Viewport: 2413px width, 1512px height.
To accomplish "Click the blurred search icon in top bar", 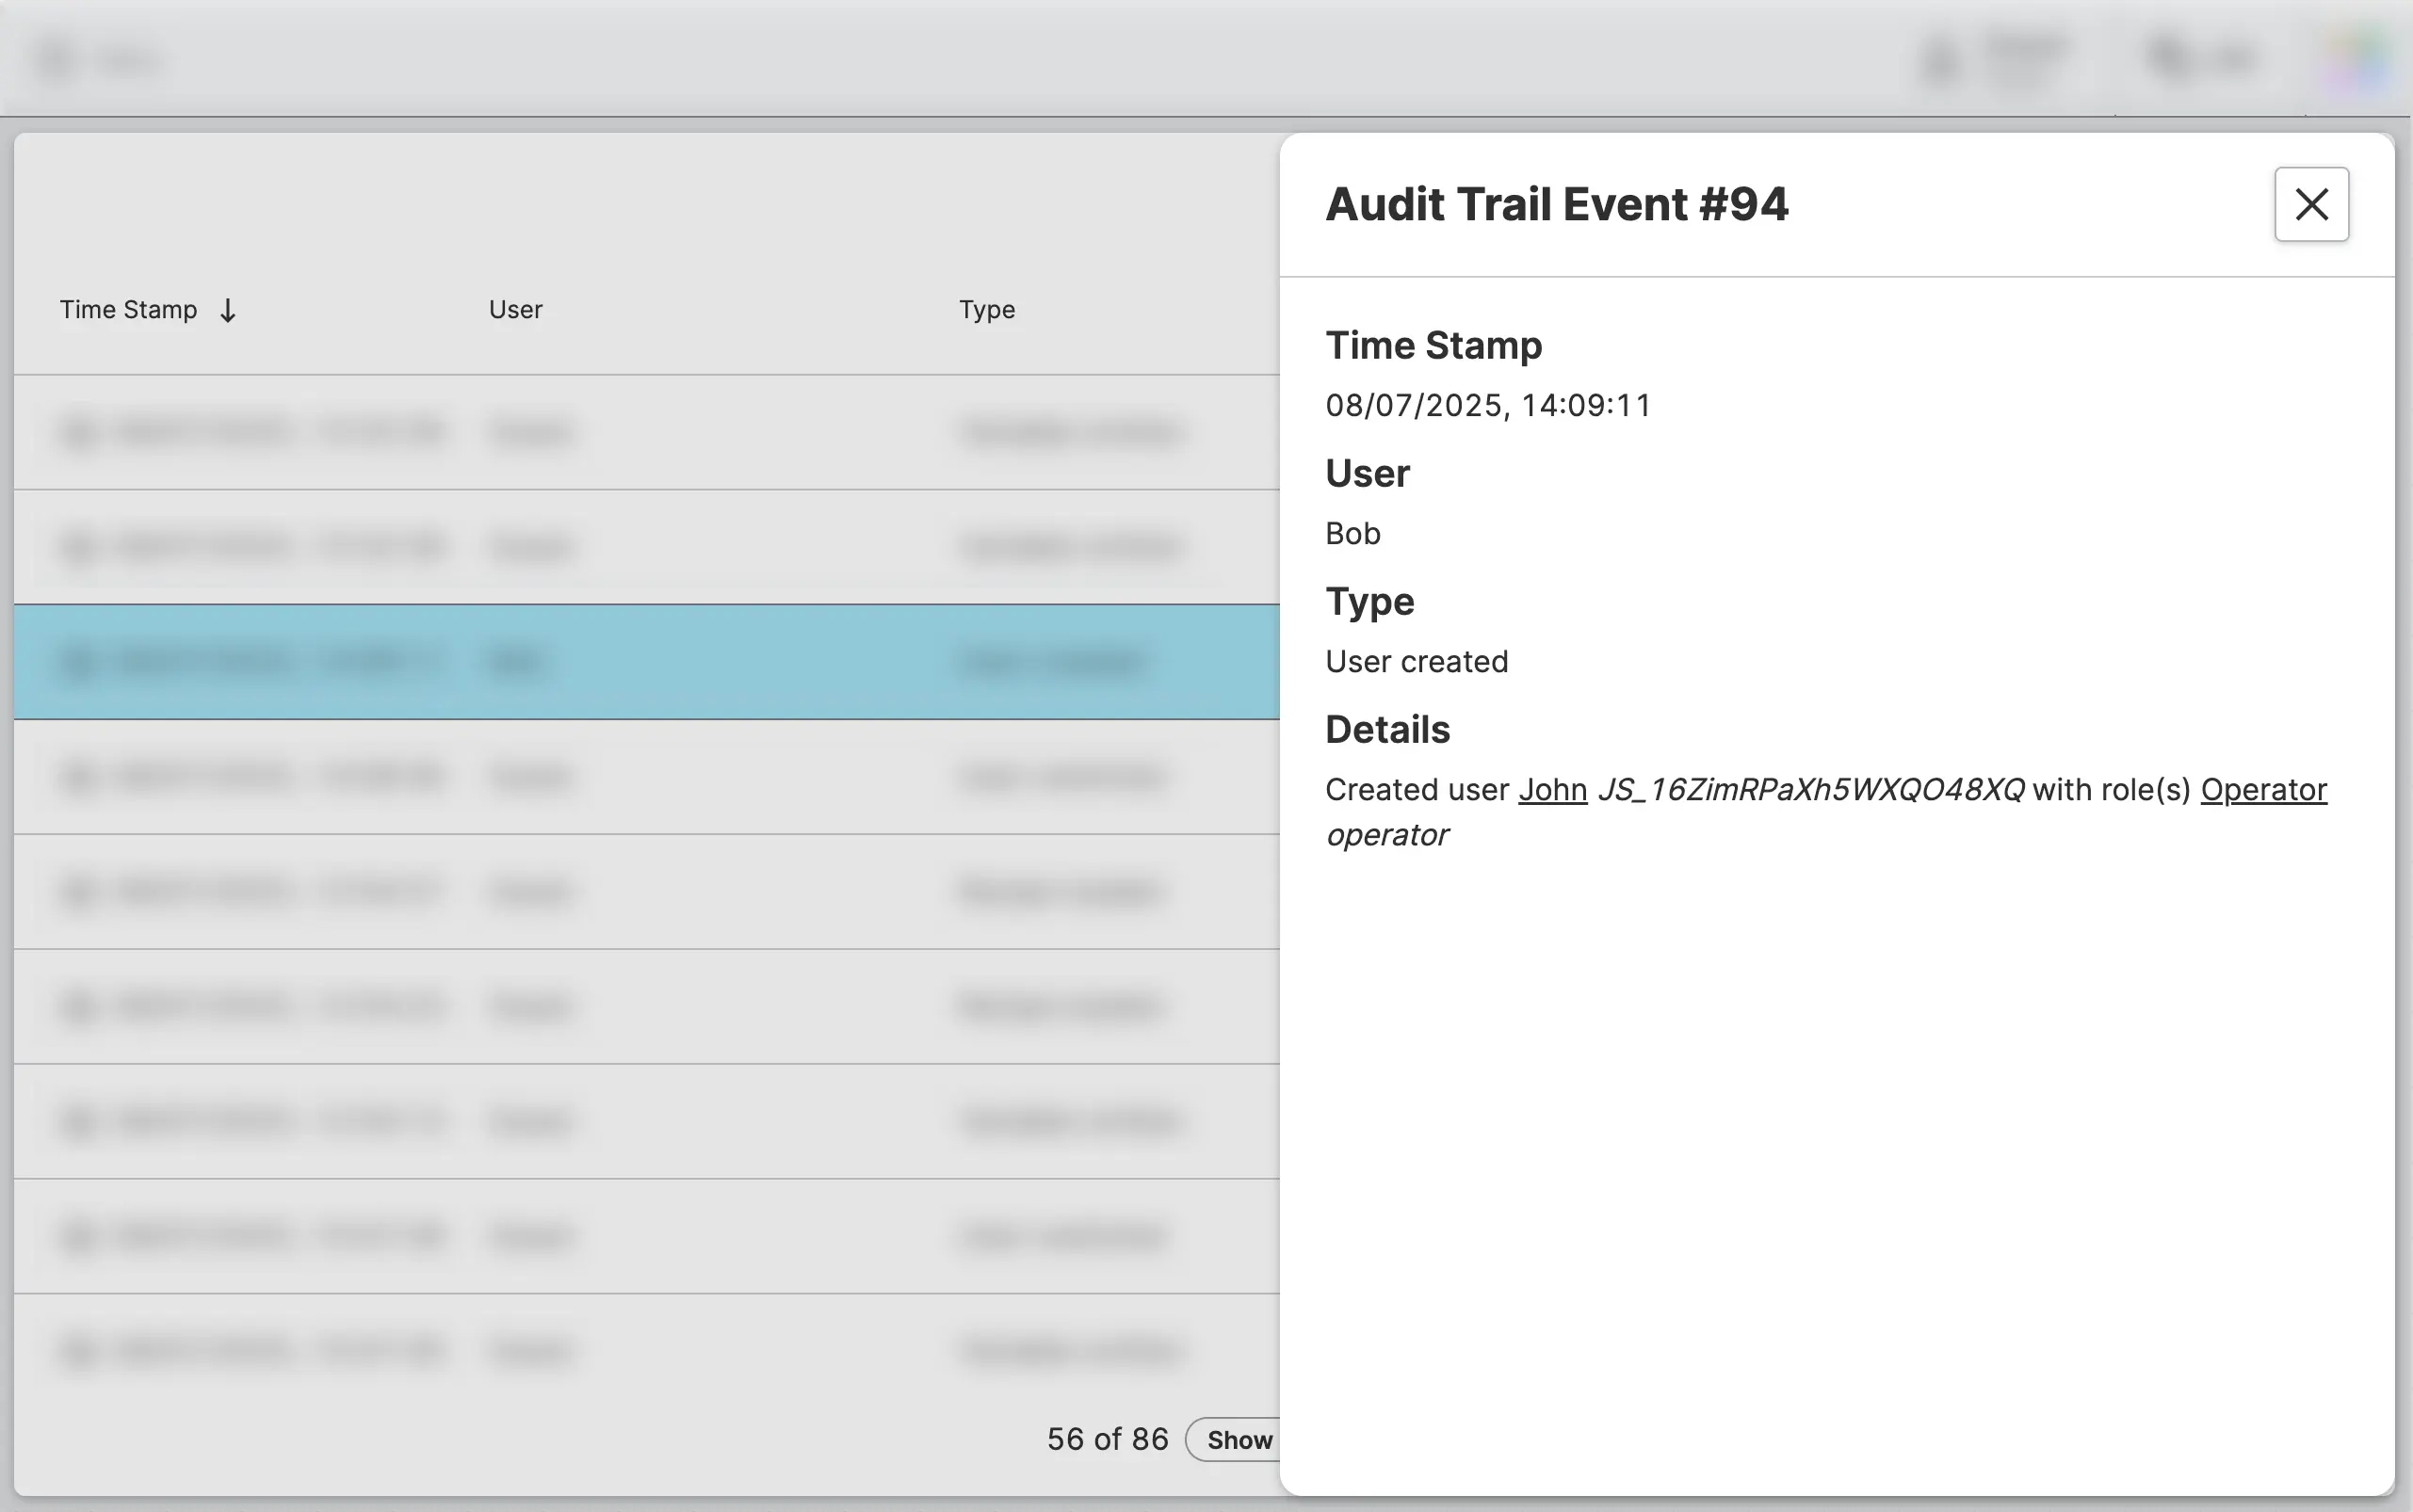I will 2167,58.
